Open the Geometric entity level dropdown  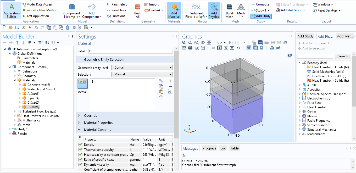[x=142, y=68]
